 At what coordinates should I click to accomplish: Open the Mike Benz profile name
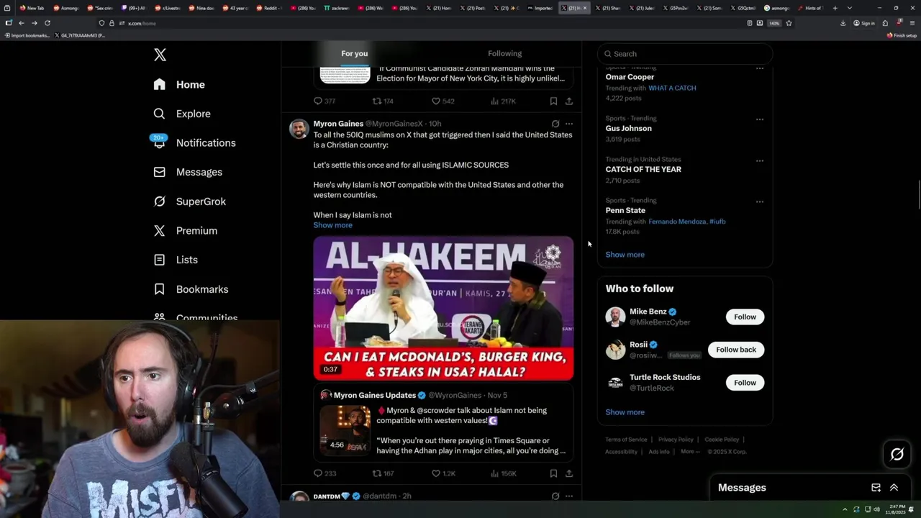(648, 312)
